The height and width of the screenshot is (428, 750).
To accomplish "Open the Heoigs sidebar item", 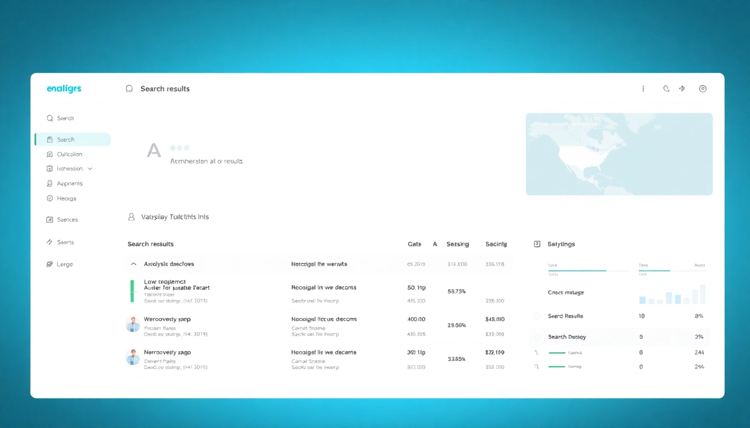I will click(x=66, y=198).
